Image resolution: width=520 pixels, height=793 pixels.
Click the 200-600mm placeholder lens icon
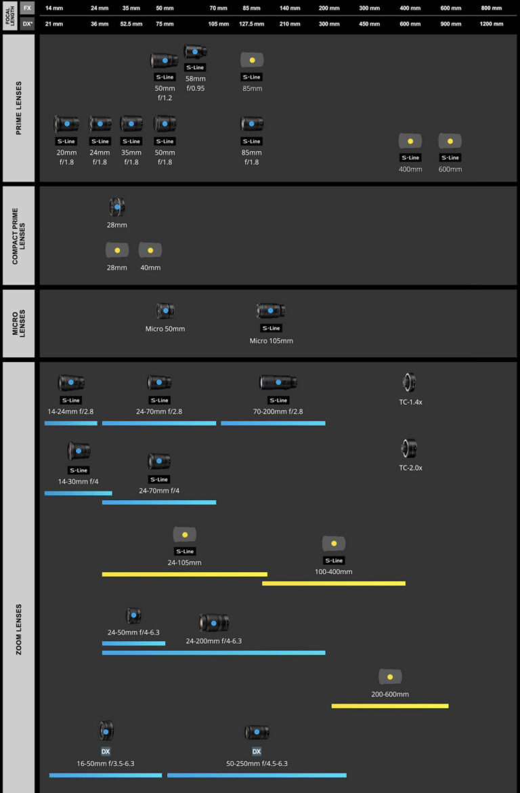coord(390,677)
